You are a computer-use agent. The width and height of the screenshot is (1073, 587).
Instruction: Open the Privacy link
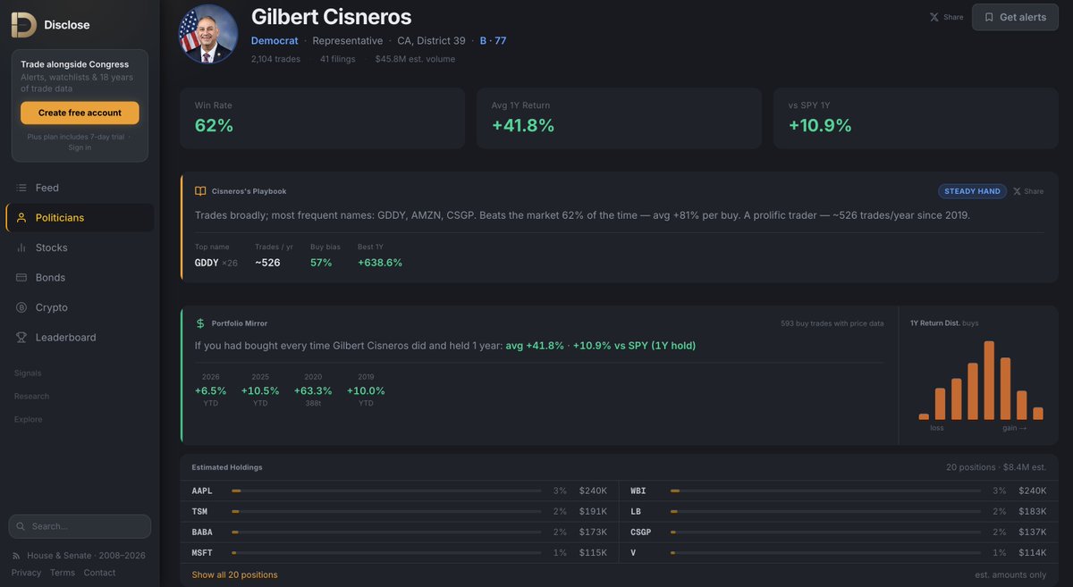tap(26, 573)
